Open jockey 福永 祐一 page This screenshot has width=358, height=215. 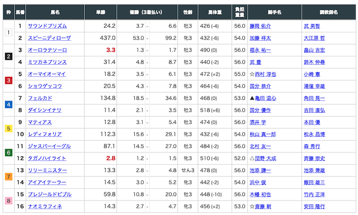pyautogui.click(x=260, y=50)
